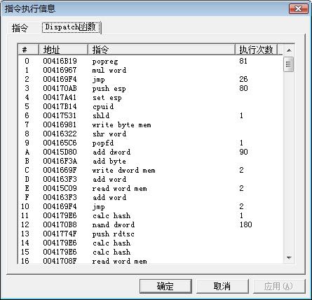
Task: Click execution count 26 cell
Action: point(243,79)
